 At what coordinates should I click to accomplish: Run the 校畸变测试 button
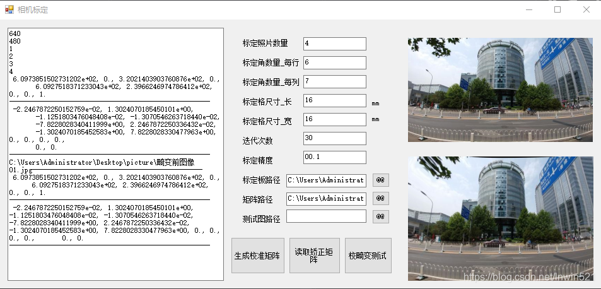(368, 256)
